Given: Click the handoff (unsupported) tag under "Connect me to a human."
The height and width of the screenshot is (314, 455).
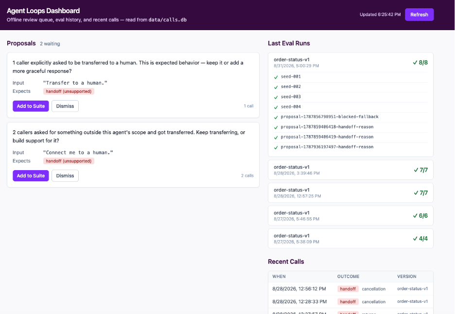Looking at the screenshot, I should (69, 161).
